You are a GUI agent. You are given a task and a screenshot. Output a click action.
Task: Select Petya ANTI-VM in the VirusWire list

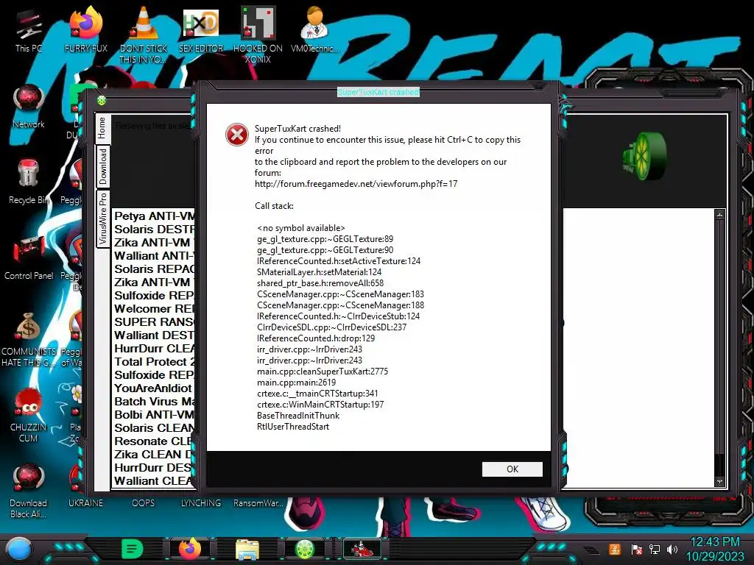tap(154, 216)
